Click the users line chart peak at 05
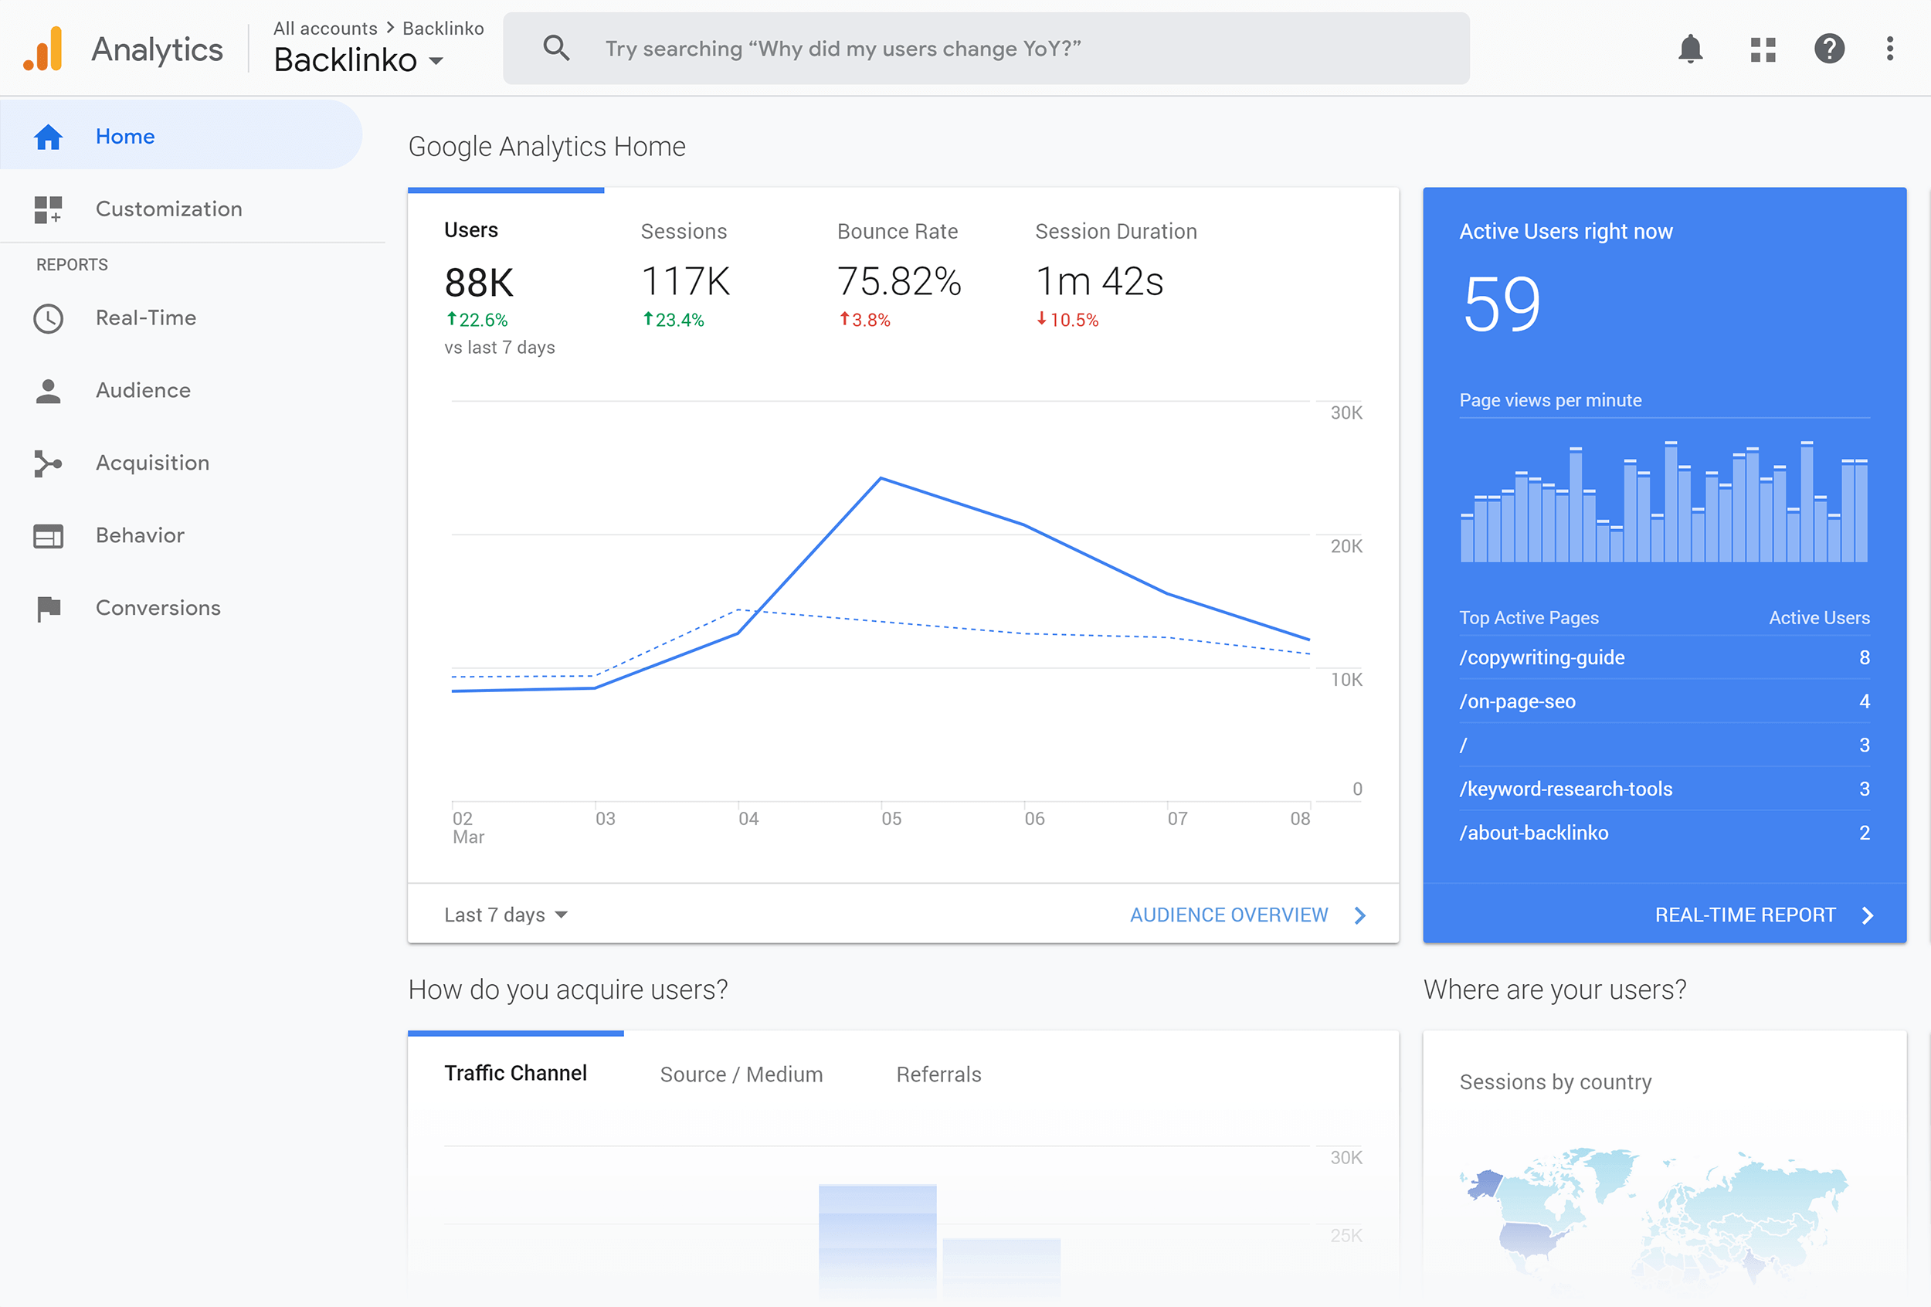1931x1307 pixels. pos(881,479)
